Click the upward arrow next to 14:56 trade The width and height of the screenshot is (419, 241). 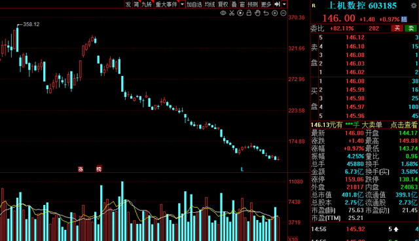(x=396, y=229)
